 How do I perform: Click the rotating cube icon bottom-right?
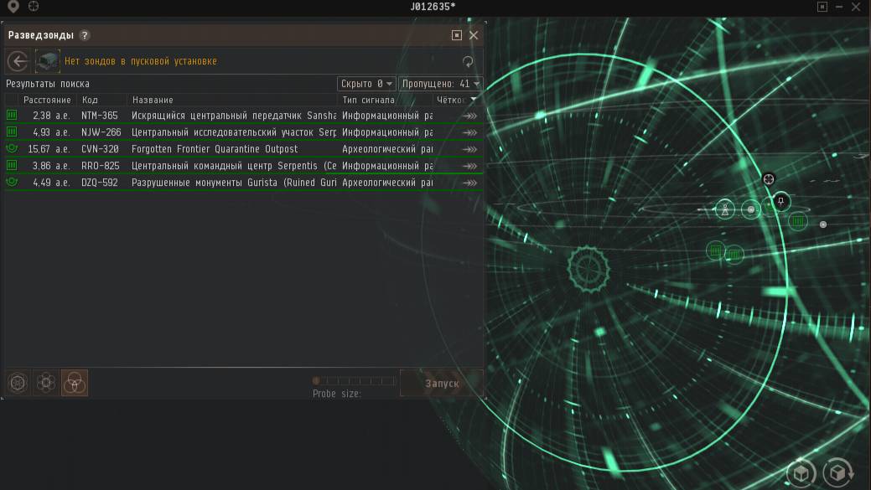click(837, 472)
